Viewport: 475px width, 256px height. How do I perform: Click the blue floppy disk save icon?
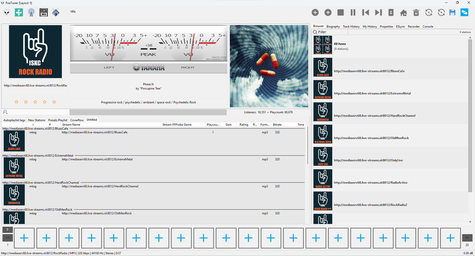452,13
